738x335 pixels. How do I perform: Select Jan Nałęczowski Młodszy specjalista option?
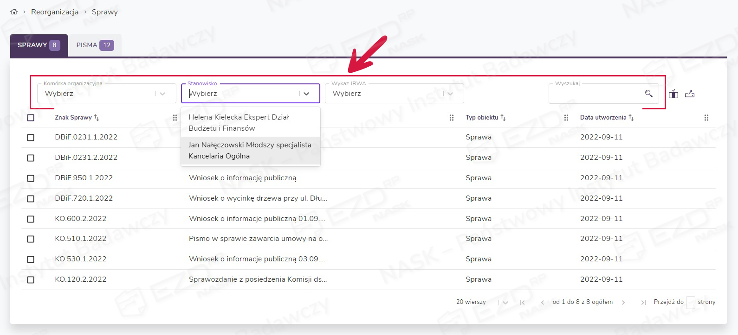pos(250,151)
